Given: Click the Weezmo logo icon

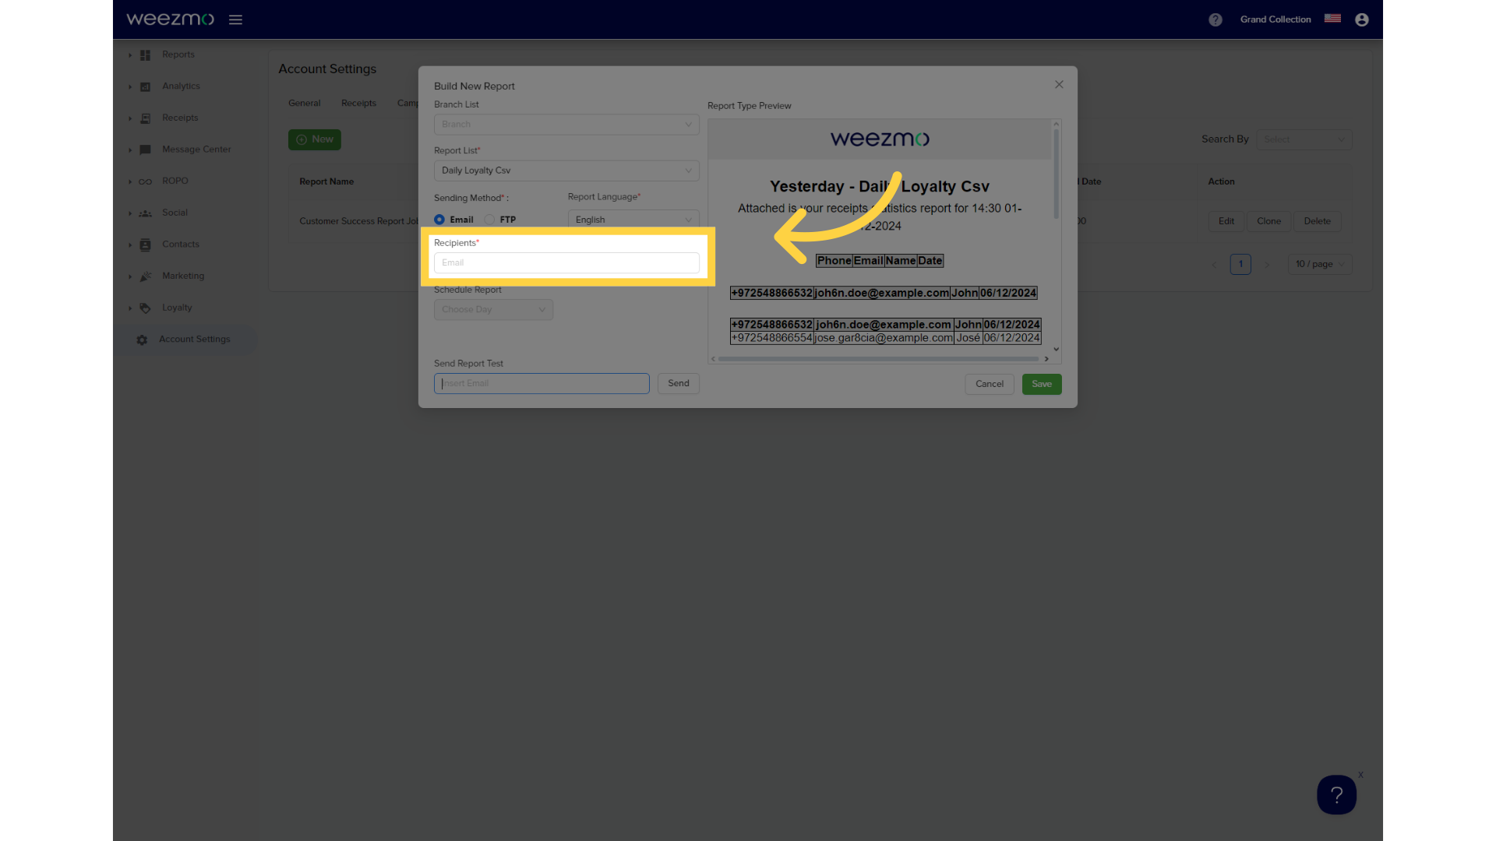Looking at the screenshot, I should tap(171, 19).
